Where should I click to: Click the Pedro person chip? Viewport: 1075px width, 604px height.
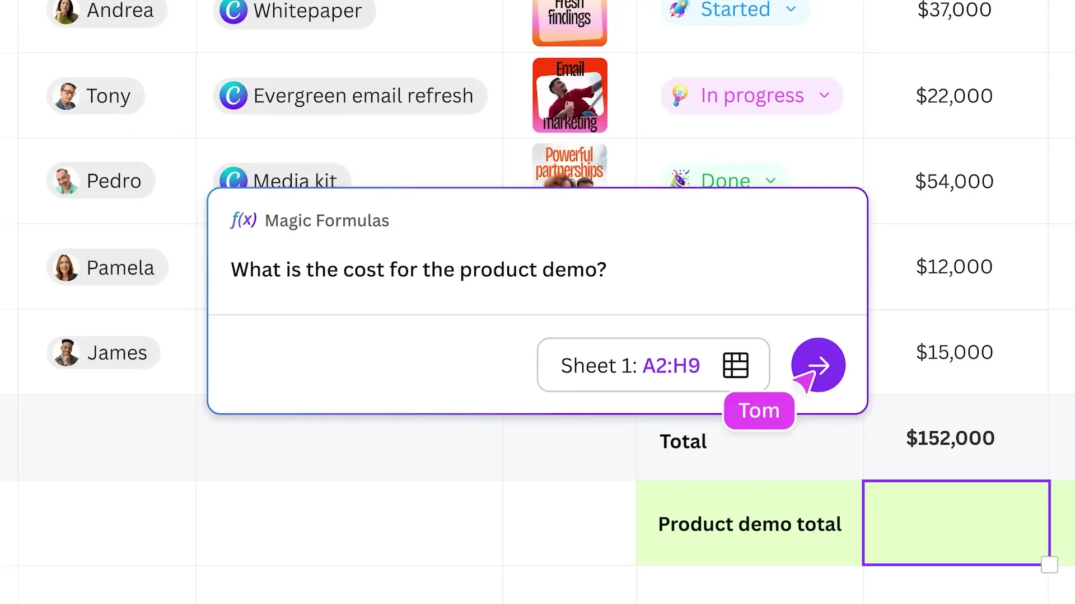(x=101, y=181)
